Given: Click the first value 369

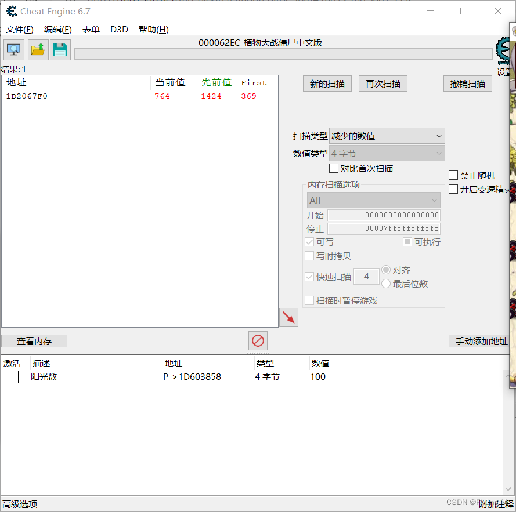Looking at the screenshot, I should [x=249, y=96].
